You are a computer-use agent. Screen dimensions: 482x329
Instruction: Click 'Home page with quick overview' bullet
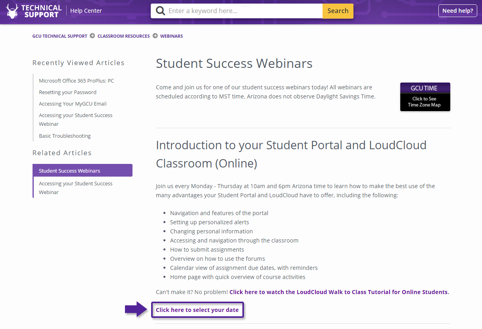[x=238, y=277]
